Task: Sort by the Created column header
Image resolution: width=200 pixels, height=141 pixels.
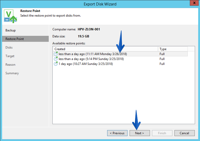Action: point(106,49)
